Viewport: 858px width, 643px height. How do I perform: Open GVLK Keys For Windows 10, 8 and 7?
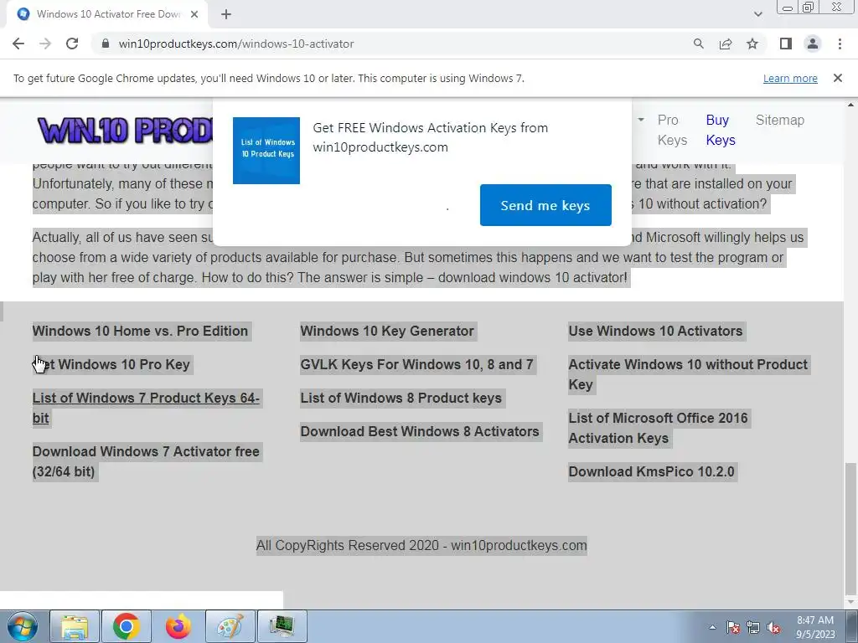(x=416, y=364)
